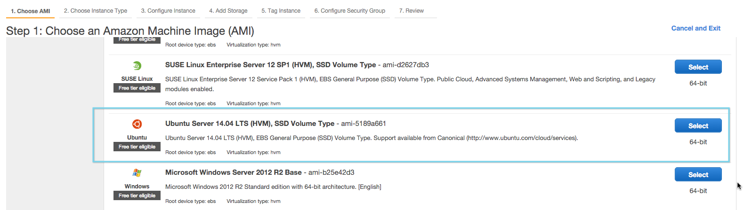Click Windows Free tier eligible badge
Screen dimensions: 744x210
pos(137,195)
